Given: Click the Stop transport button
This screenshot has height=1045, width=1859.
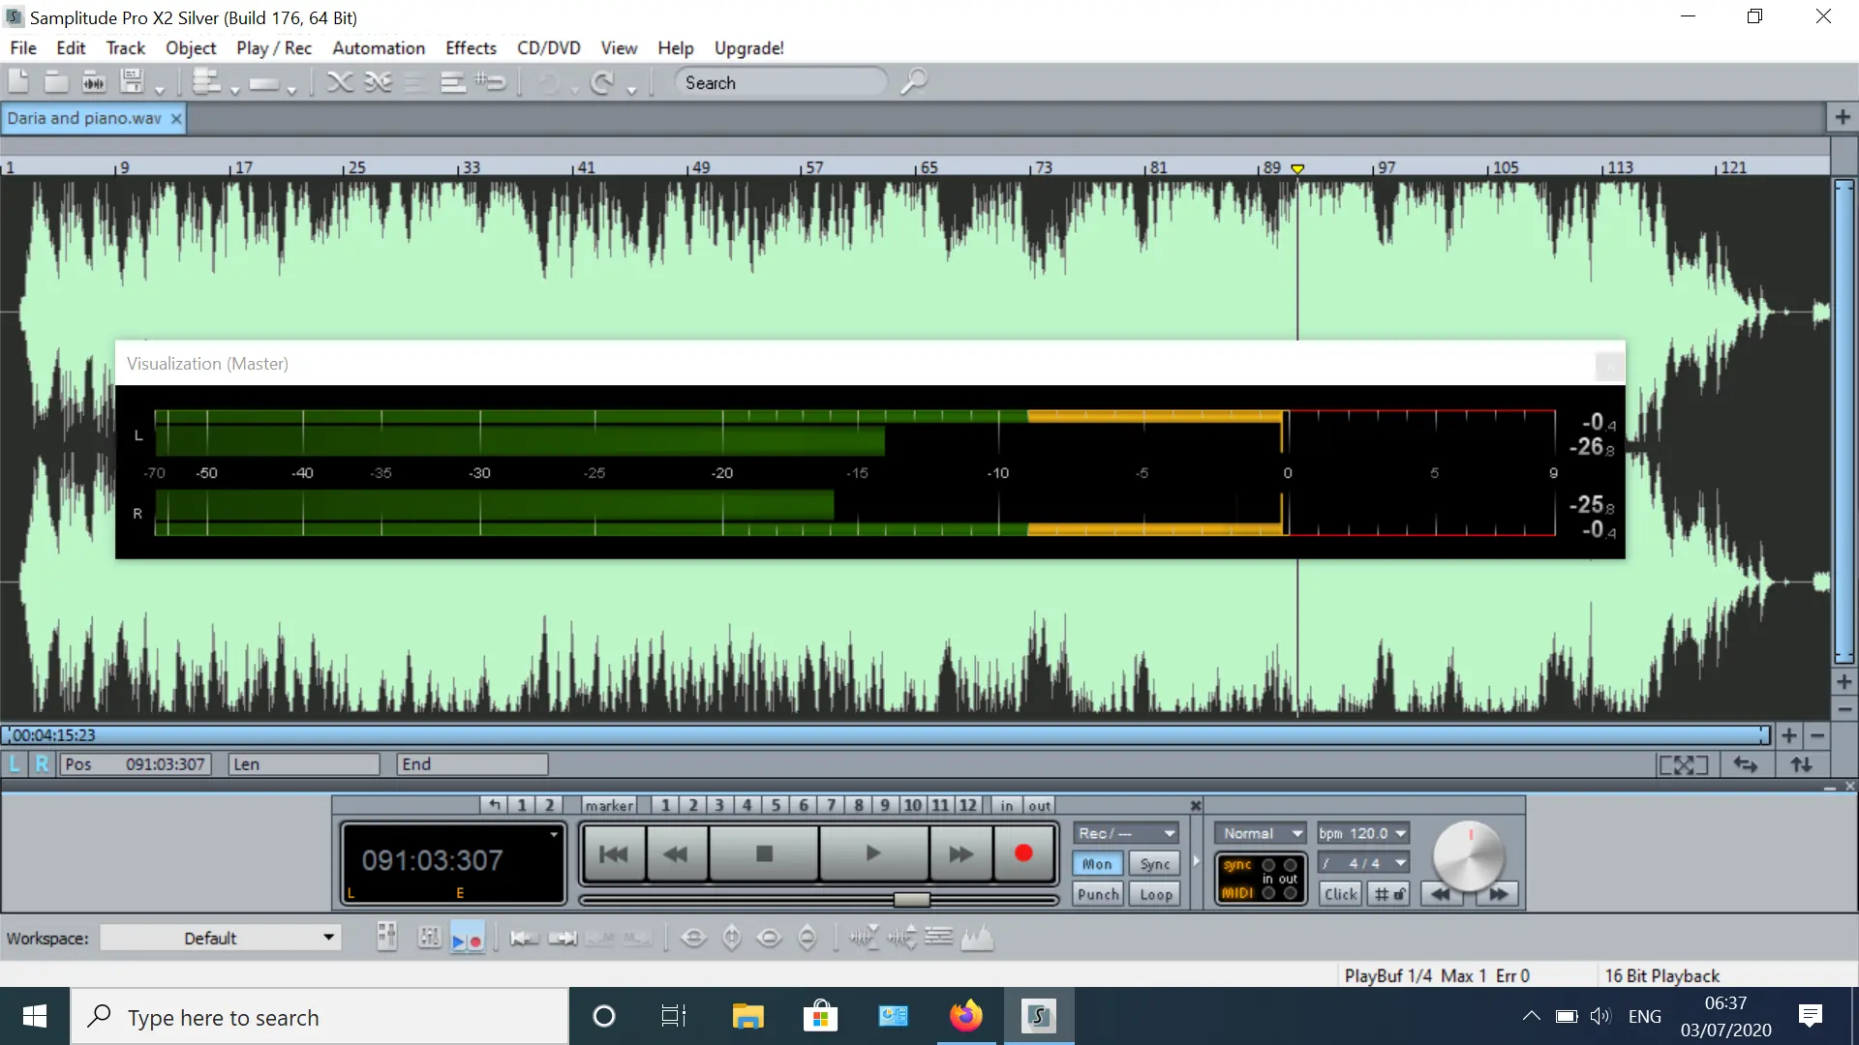Looking at the screenshot, I should tap(764, 853).
